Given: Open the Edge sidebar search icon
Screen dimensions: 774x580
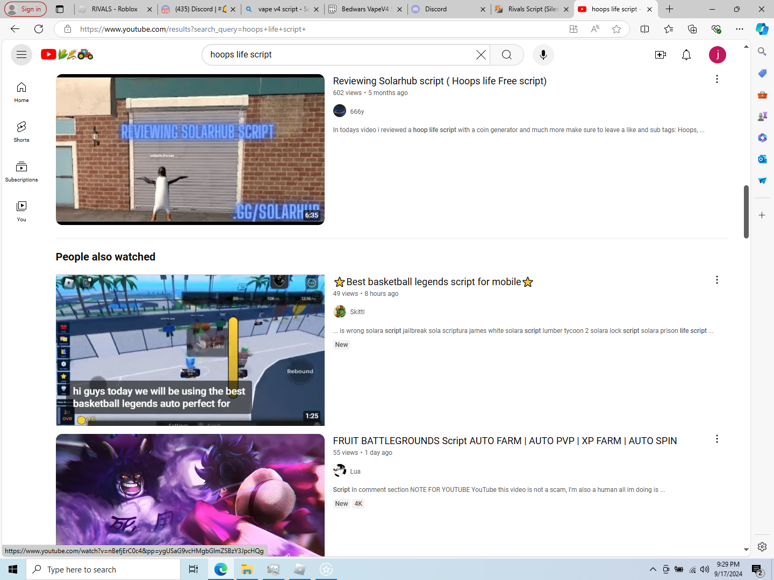Looking at the screenshot, I should [762, 52].
